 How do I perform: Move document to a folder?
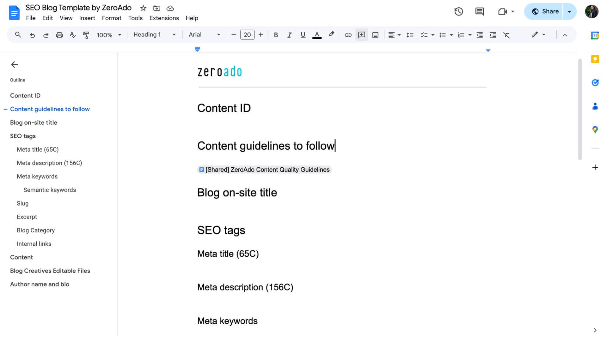click(x=157, y=8)
